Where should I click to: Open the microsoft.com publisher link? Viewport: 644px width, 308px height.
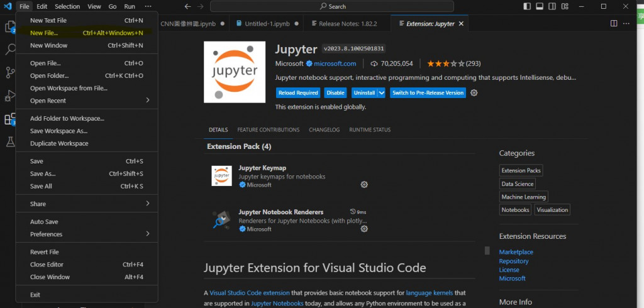coord(335,63)
